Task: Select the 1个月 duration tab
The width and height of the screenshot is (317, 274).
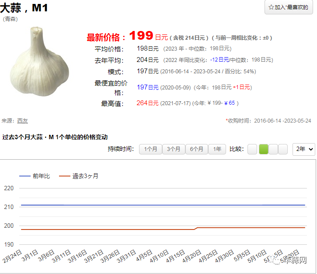Action: point(150,149)
